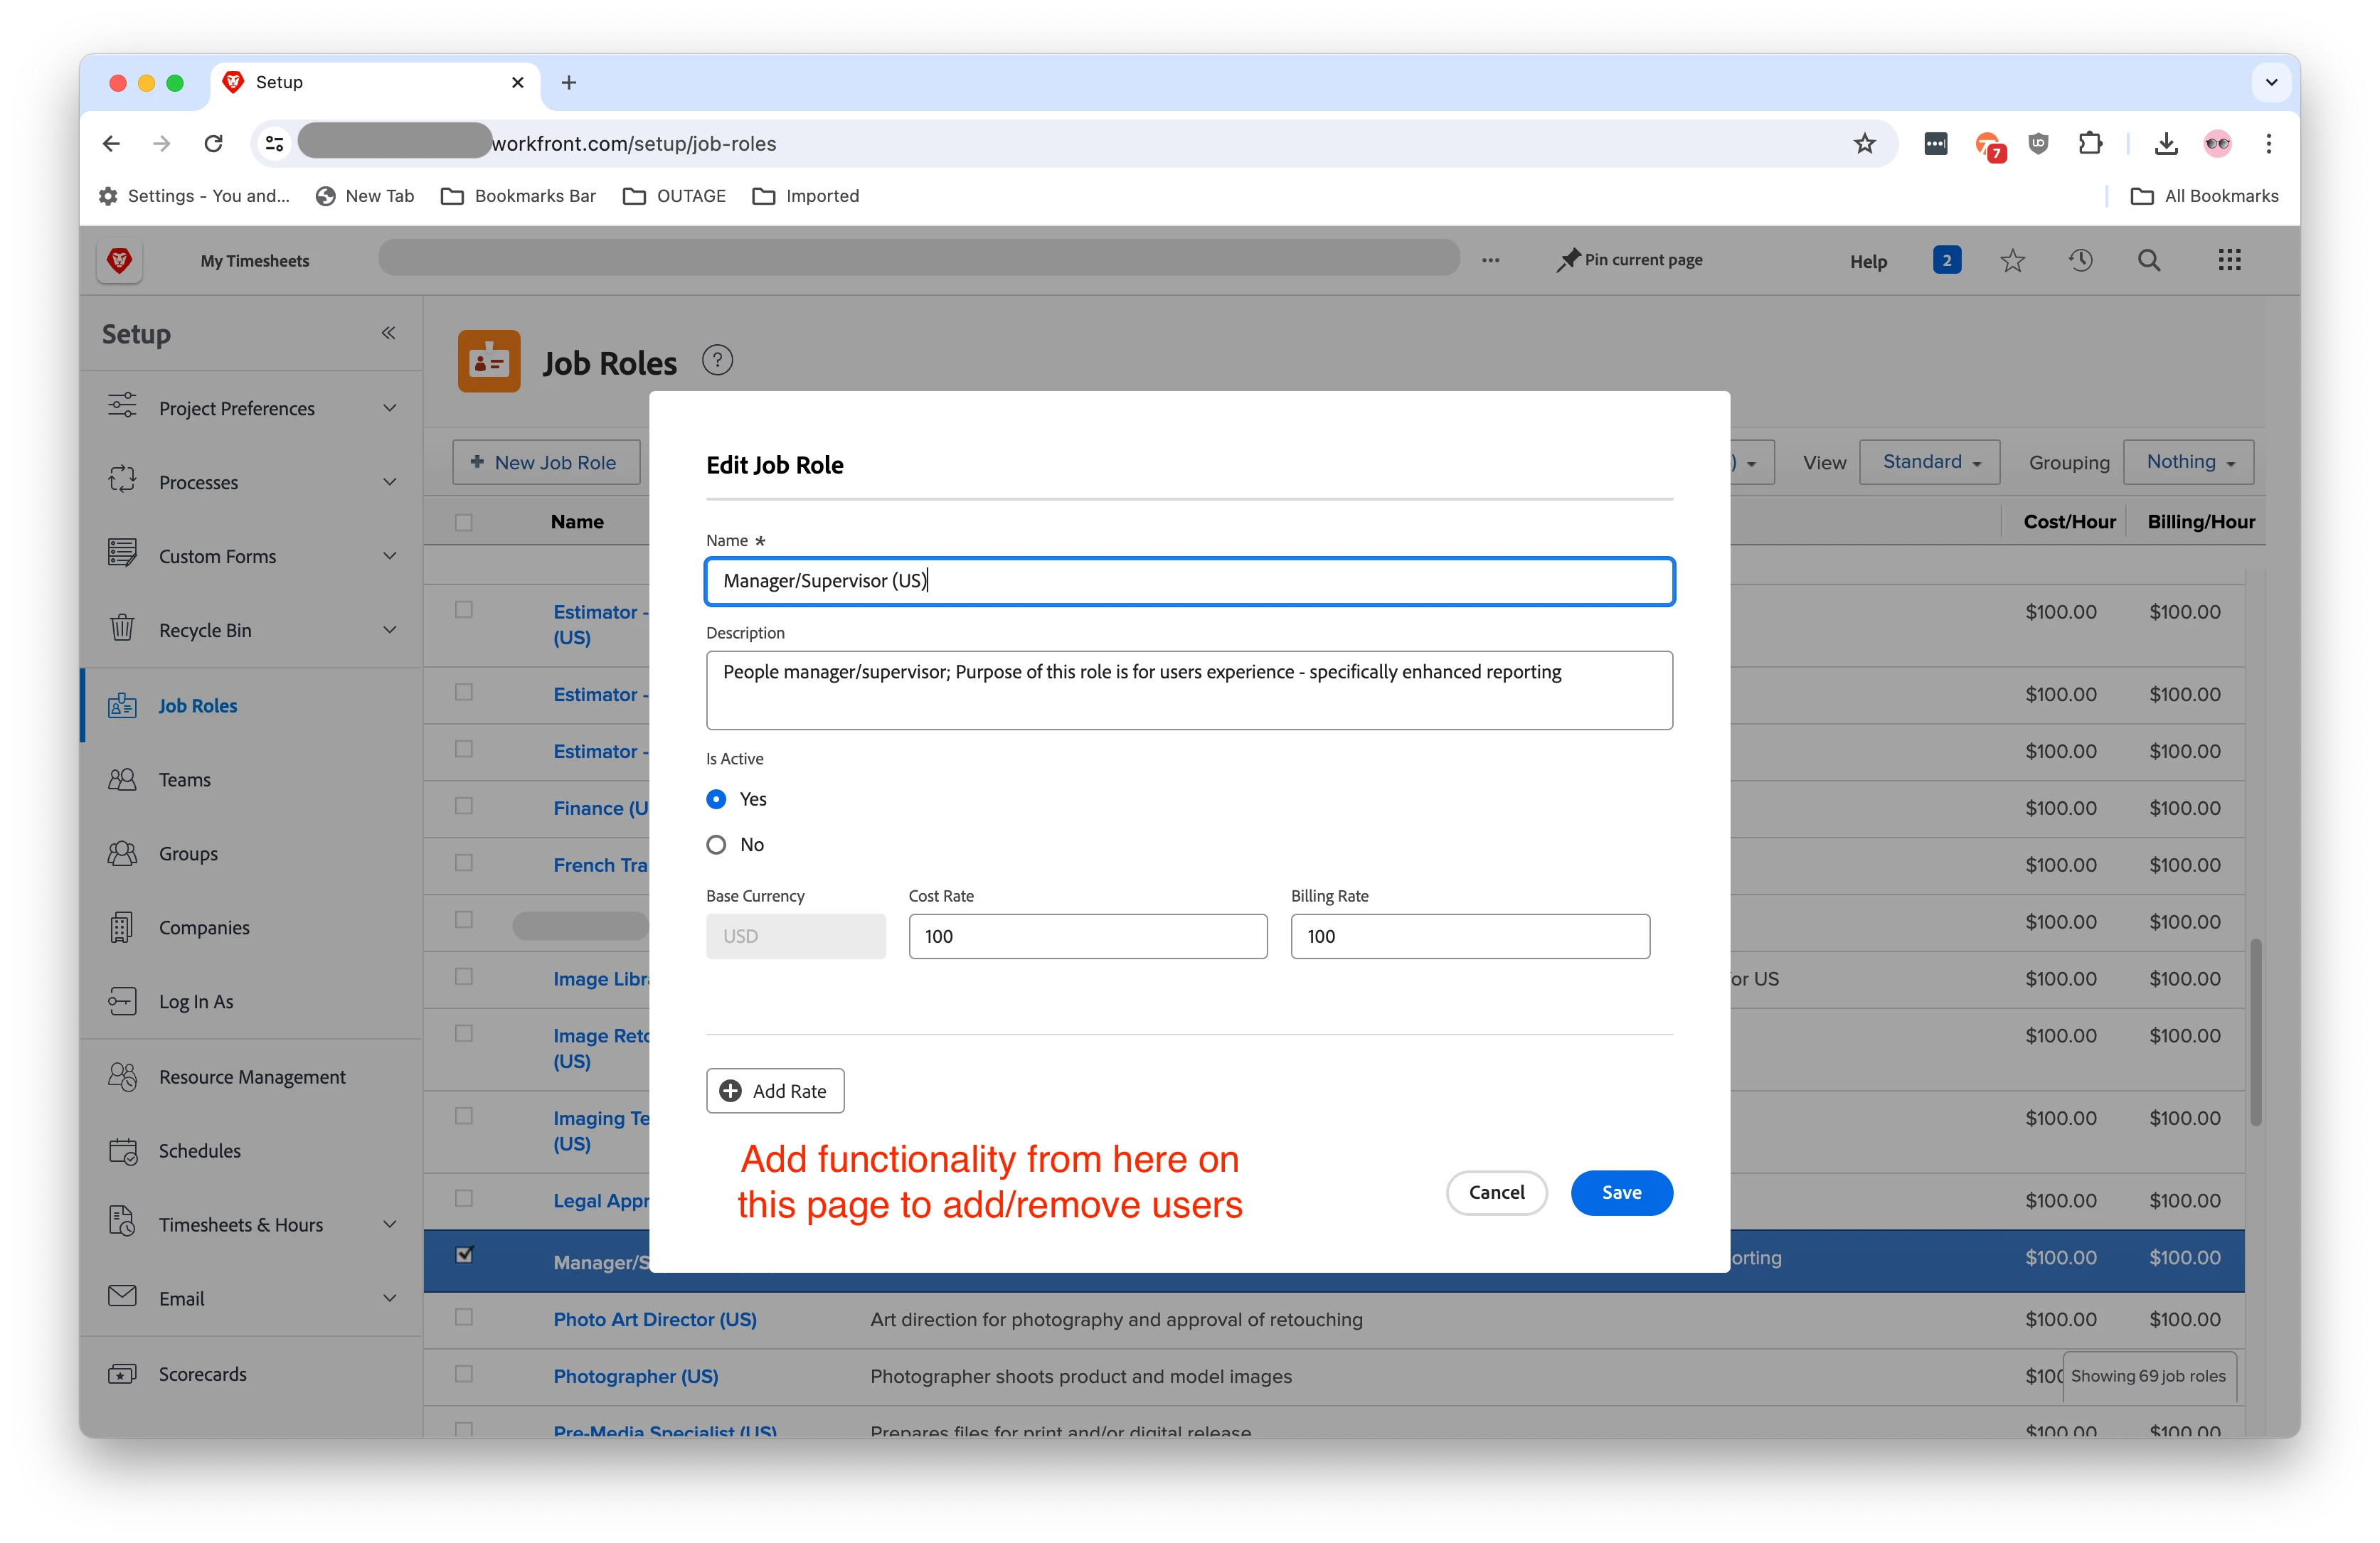Click the job roles list scrollbar
Image resolution: width=2380 pixels, height=1543 pixels.
[x=2255, y=1031]
